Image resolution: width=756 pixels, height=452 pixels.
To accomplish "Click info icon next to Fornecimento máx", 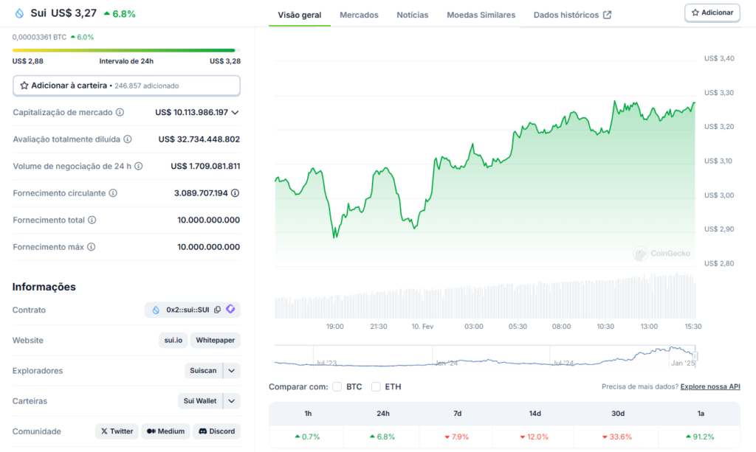I will [x=91, y=247].
